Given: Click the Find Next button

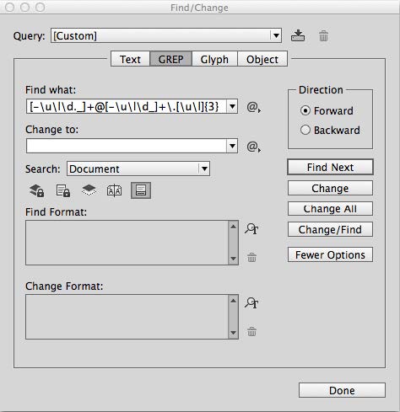Looking at the screenshot, I should click(x=330, y=167).
